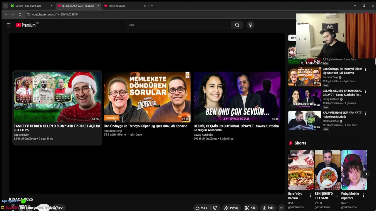Click the address bar URL

[x=55, y=14]
